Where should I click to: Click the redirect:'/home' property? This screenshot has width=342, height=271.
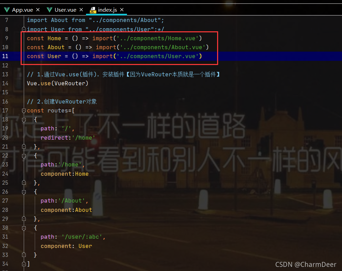(x=68, y=138)
